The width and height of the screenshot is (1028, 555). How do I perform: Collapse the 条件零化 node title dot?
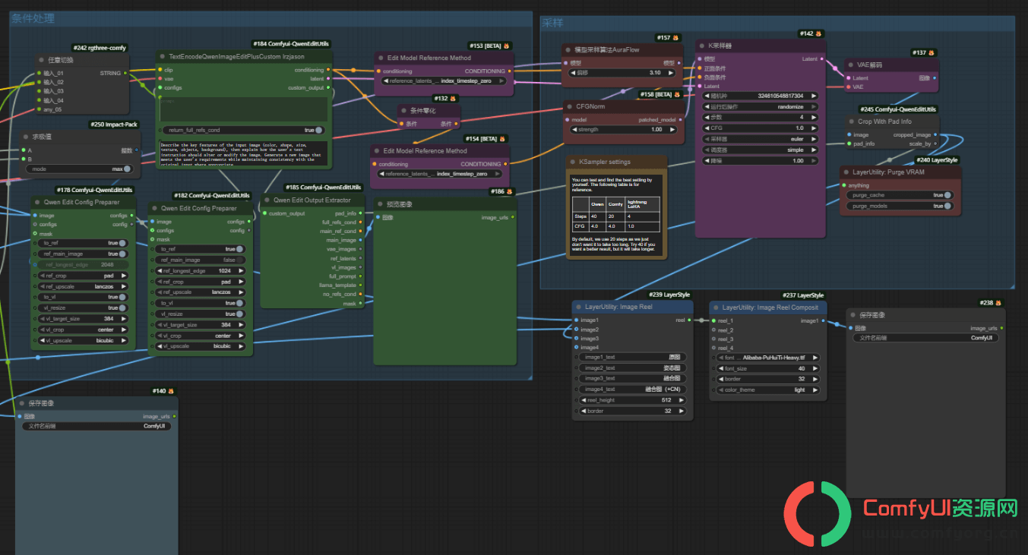click(x=403, y=111)
